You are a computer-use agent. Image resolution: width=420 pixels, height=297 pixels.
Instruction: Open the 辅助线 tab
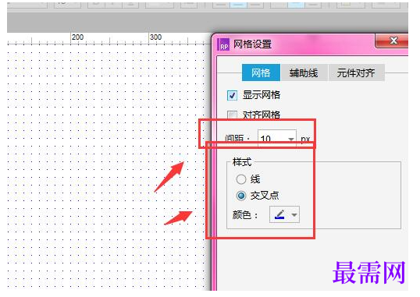pyautogui.click(x=304, y=72)
